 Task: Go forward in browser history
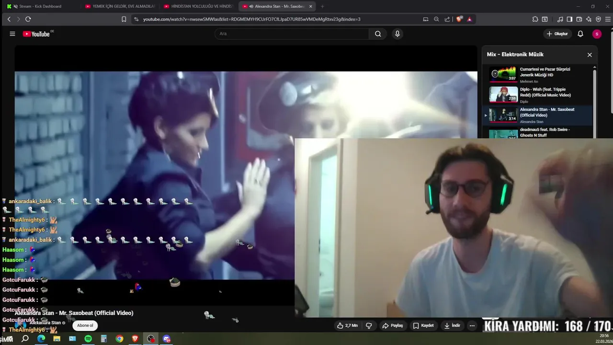[x=18, y=19]
